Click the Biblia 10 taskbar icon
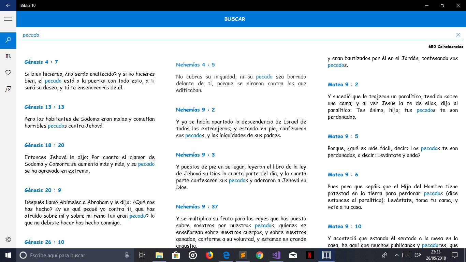 point(326,255)
